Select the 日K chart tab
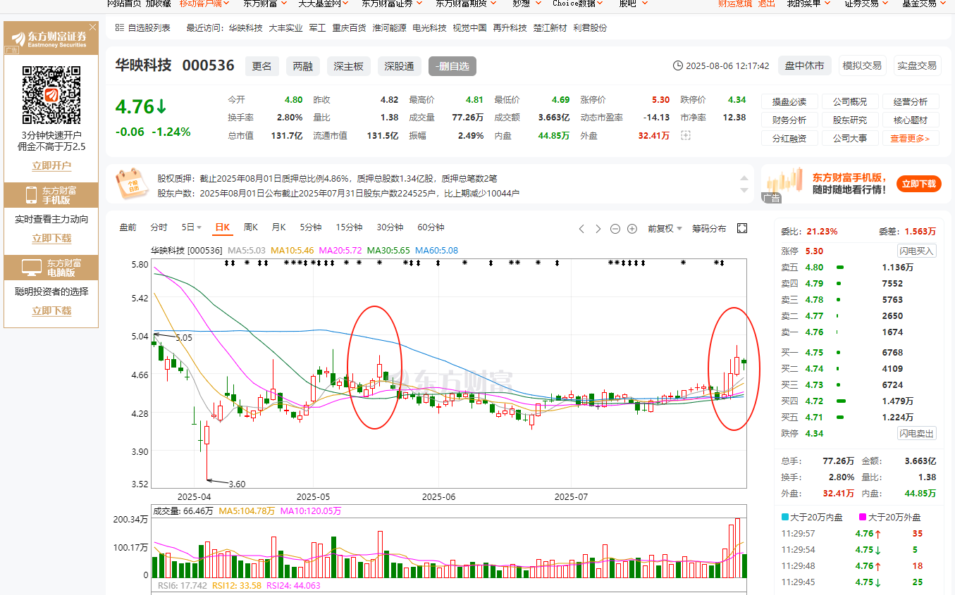Viewport: 955px width, 595px height. [222, 227]
